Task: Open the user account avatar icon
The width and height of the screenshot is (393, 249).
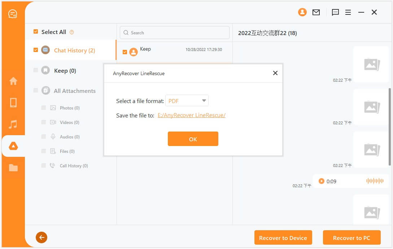Action: (302, 12)
